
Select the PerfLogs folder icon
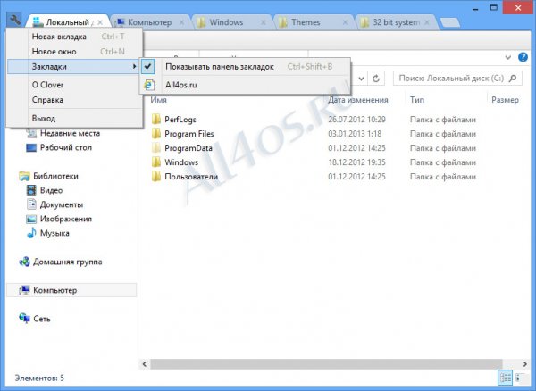click(x=156, y=120)
